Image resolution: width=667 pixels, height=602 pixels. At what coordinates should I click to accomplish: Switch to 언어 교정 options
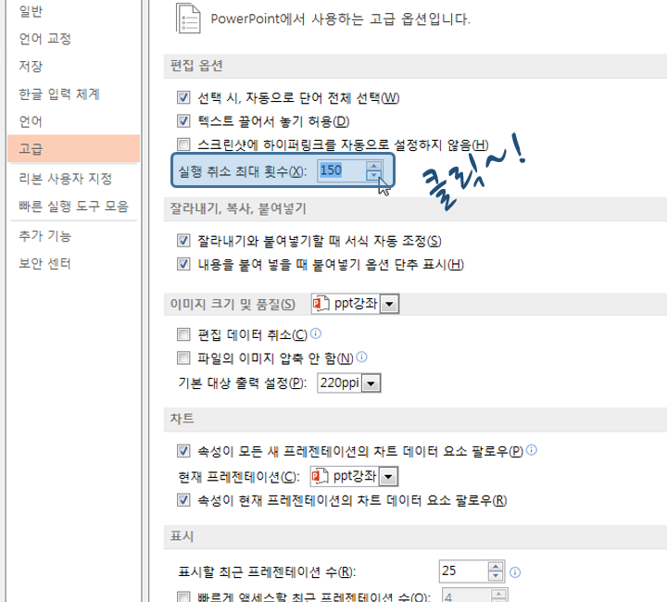[44, 38]
